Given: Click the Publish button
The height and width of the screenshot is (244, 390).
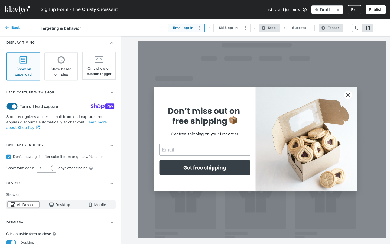Looking at the screenshot, I should tap(375, 10).
